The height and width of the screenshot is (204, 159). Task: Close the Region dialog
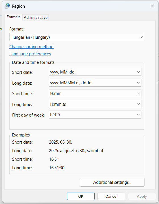point(152,6)
